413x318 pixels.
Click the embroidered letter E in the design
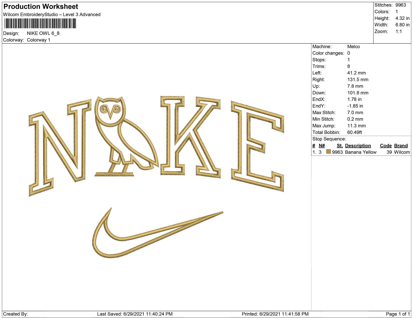258,146
